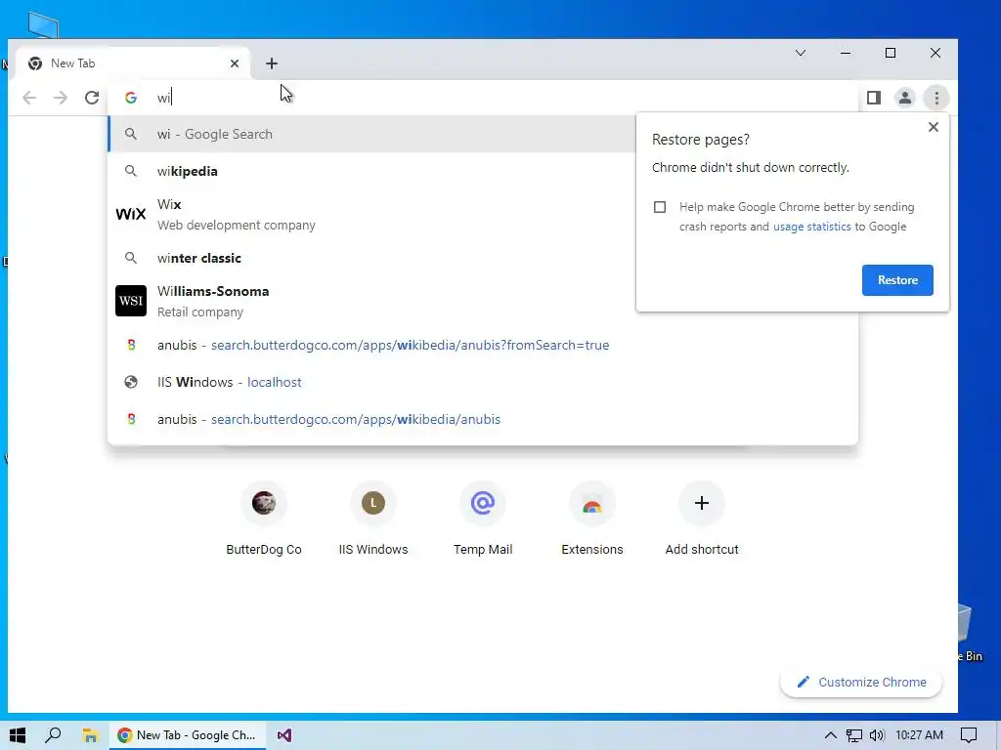
Task: Open the side panel icon
Action: (874, 98)
